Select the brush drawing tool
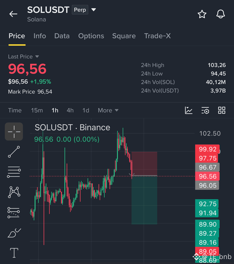Screen dimensions: 234x264 click(x=14, y=233)
